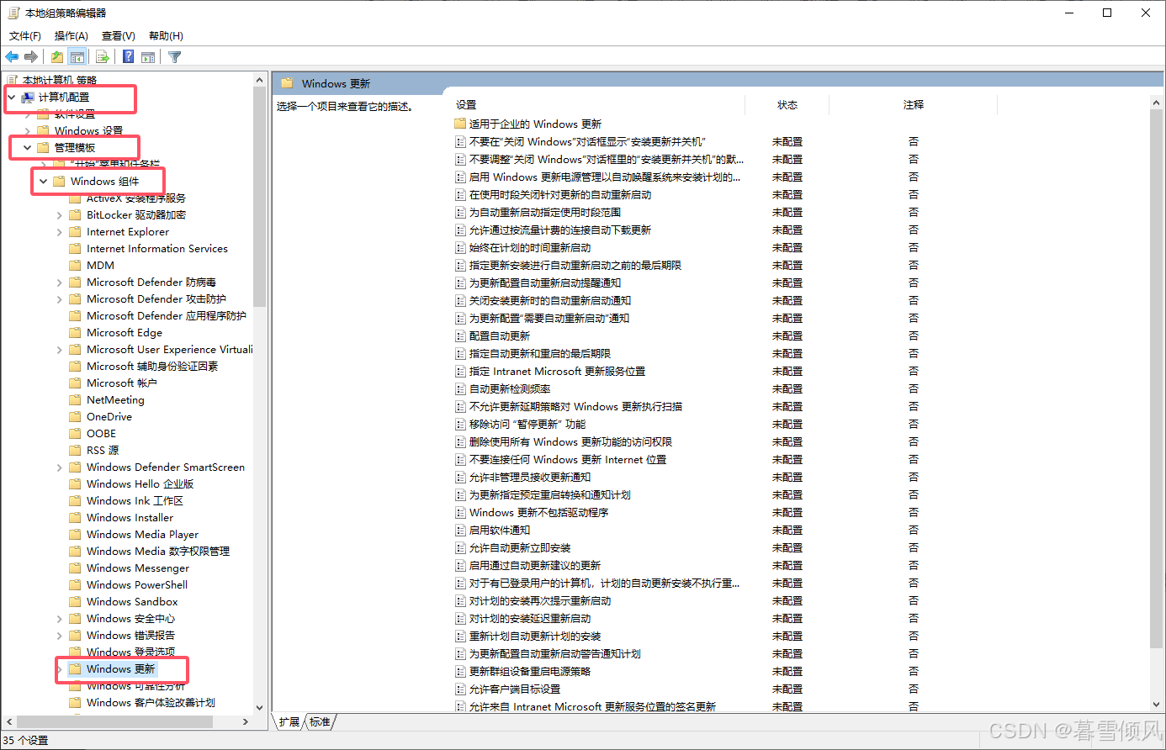Sort by the 状态 column header
Image resolution: width=1166 pixels, height=750 pixels.
tap(787, 105)
